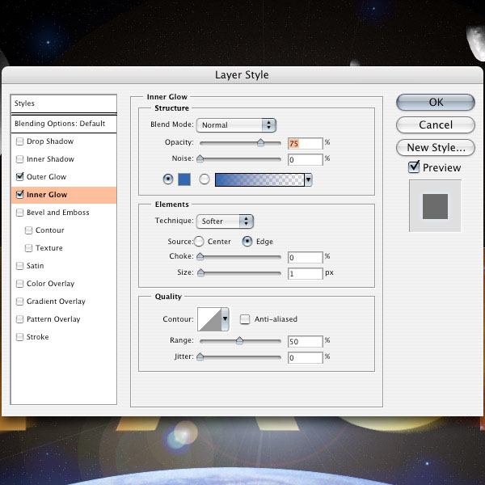Click the Choke slider handle
Viewport: 485px width, 485px height.
pyautogui.click(x=200, y=256)
